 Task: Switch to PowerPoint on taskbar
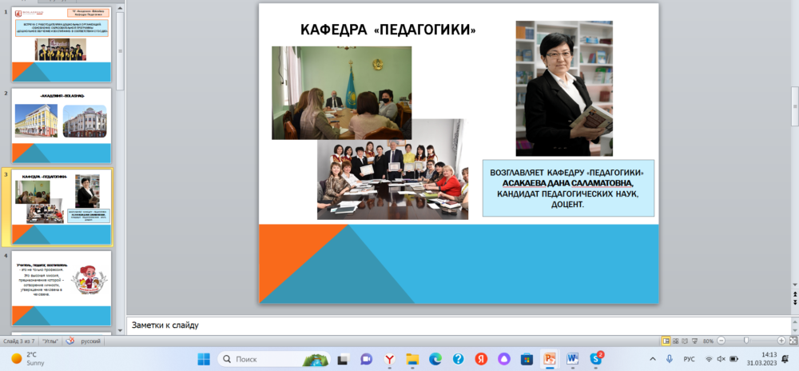[x=550, y=359]
